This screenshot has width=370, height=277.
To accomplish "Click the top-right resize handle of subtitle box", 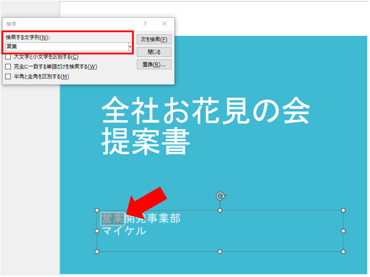I will coord(343,210).
